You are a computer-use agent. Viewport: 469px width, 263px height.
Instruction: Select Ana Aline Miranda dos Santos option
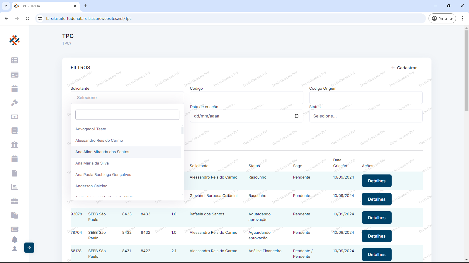pos(102,152)
